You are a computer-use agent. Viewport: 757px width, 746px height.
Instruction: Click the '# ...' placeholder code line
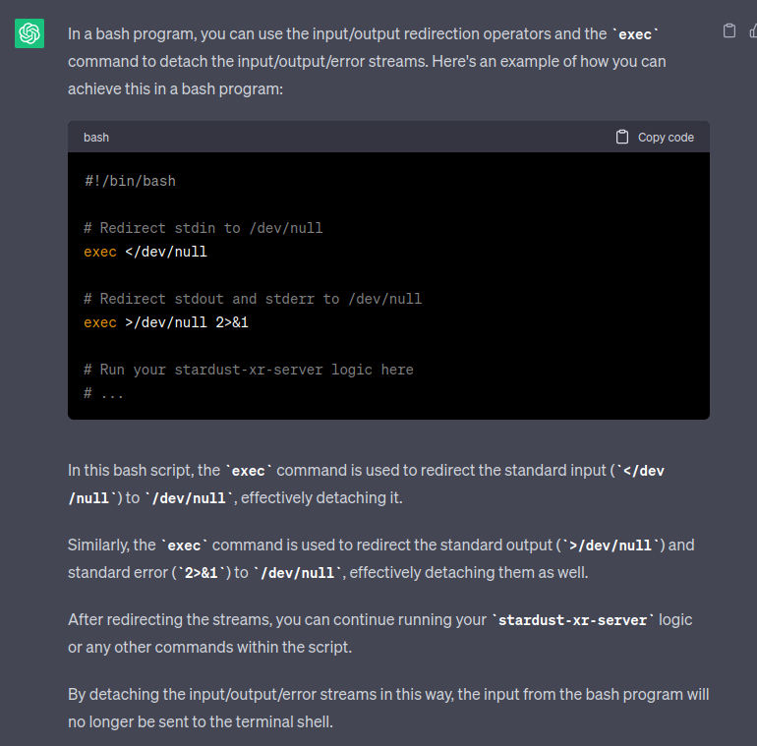coord(104,393)
